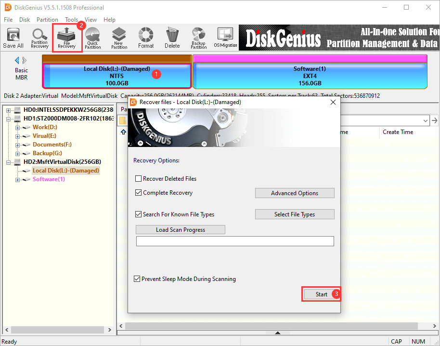Expand the Software(1) tree node

point(17,180)
